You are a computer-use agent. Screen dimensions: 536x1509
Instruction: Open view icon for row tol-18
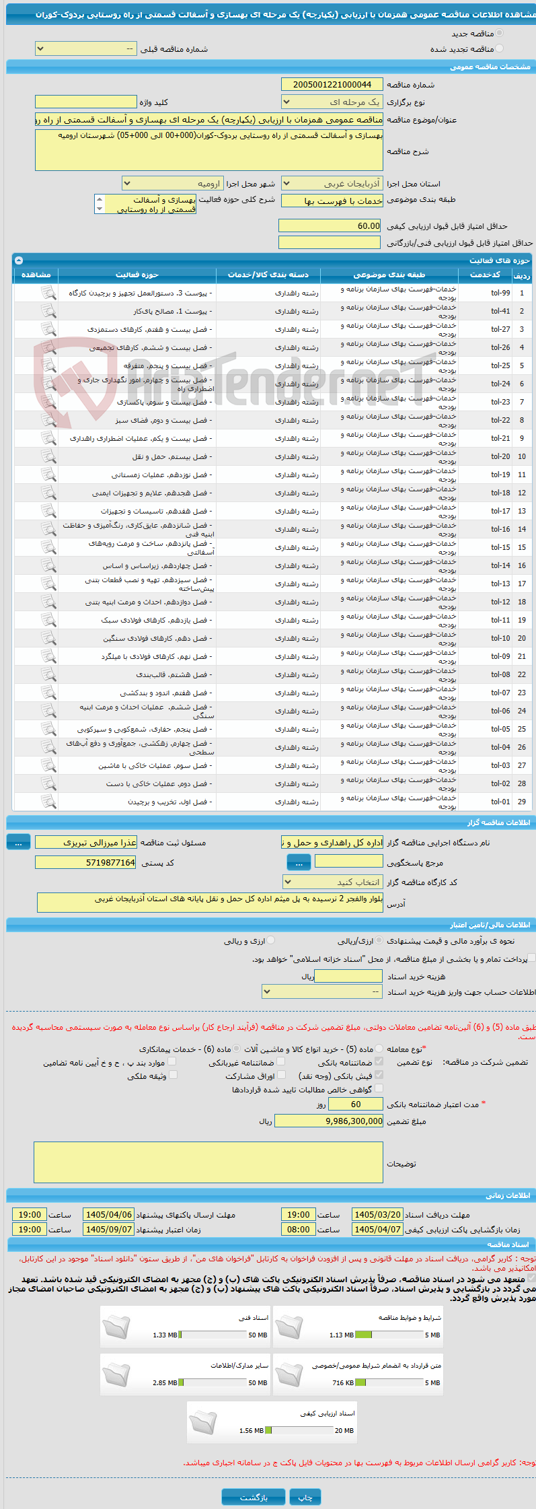48,493
